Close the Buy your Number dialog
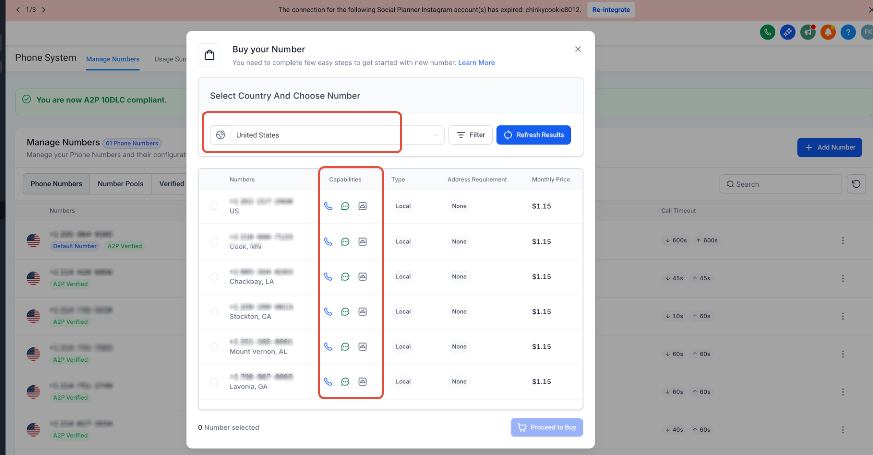This screenshot has width=873, height=455. (x=578, y=49)
